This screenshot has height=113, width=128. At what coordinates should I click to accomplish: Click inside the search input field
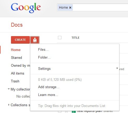point(100,8)
